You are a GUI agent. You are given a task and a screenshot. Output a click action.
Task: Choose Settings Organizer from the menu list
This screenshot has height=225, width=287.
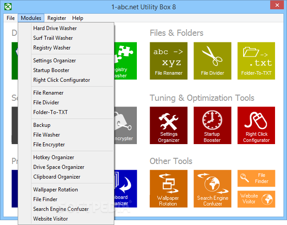point(66,61)
